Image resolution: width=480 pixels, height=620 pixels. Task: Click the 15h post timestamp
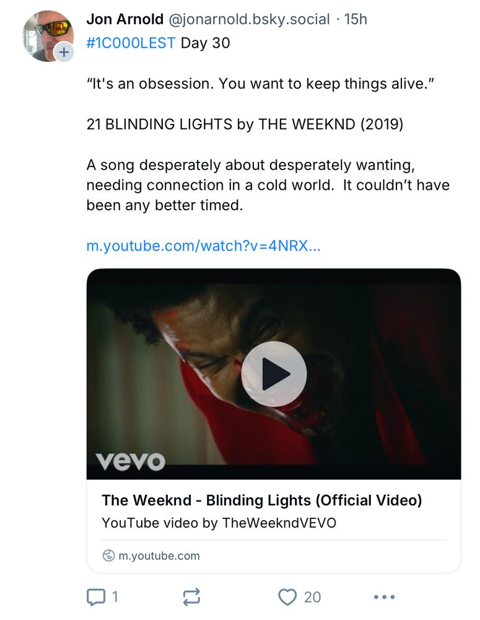(x=356, y=19)
